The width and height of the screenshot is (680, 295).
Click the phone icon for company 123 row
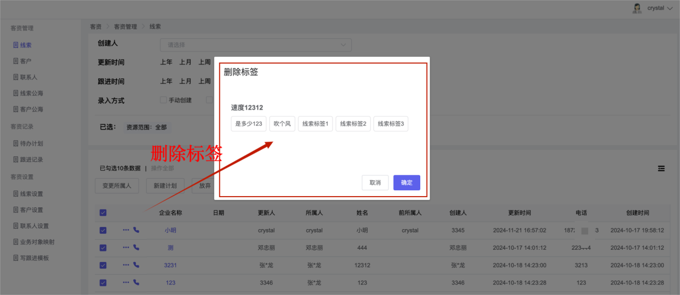[x=137, y=283]
